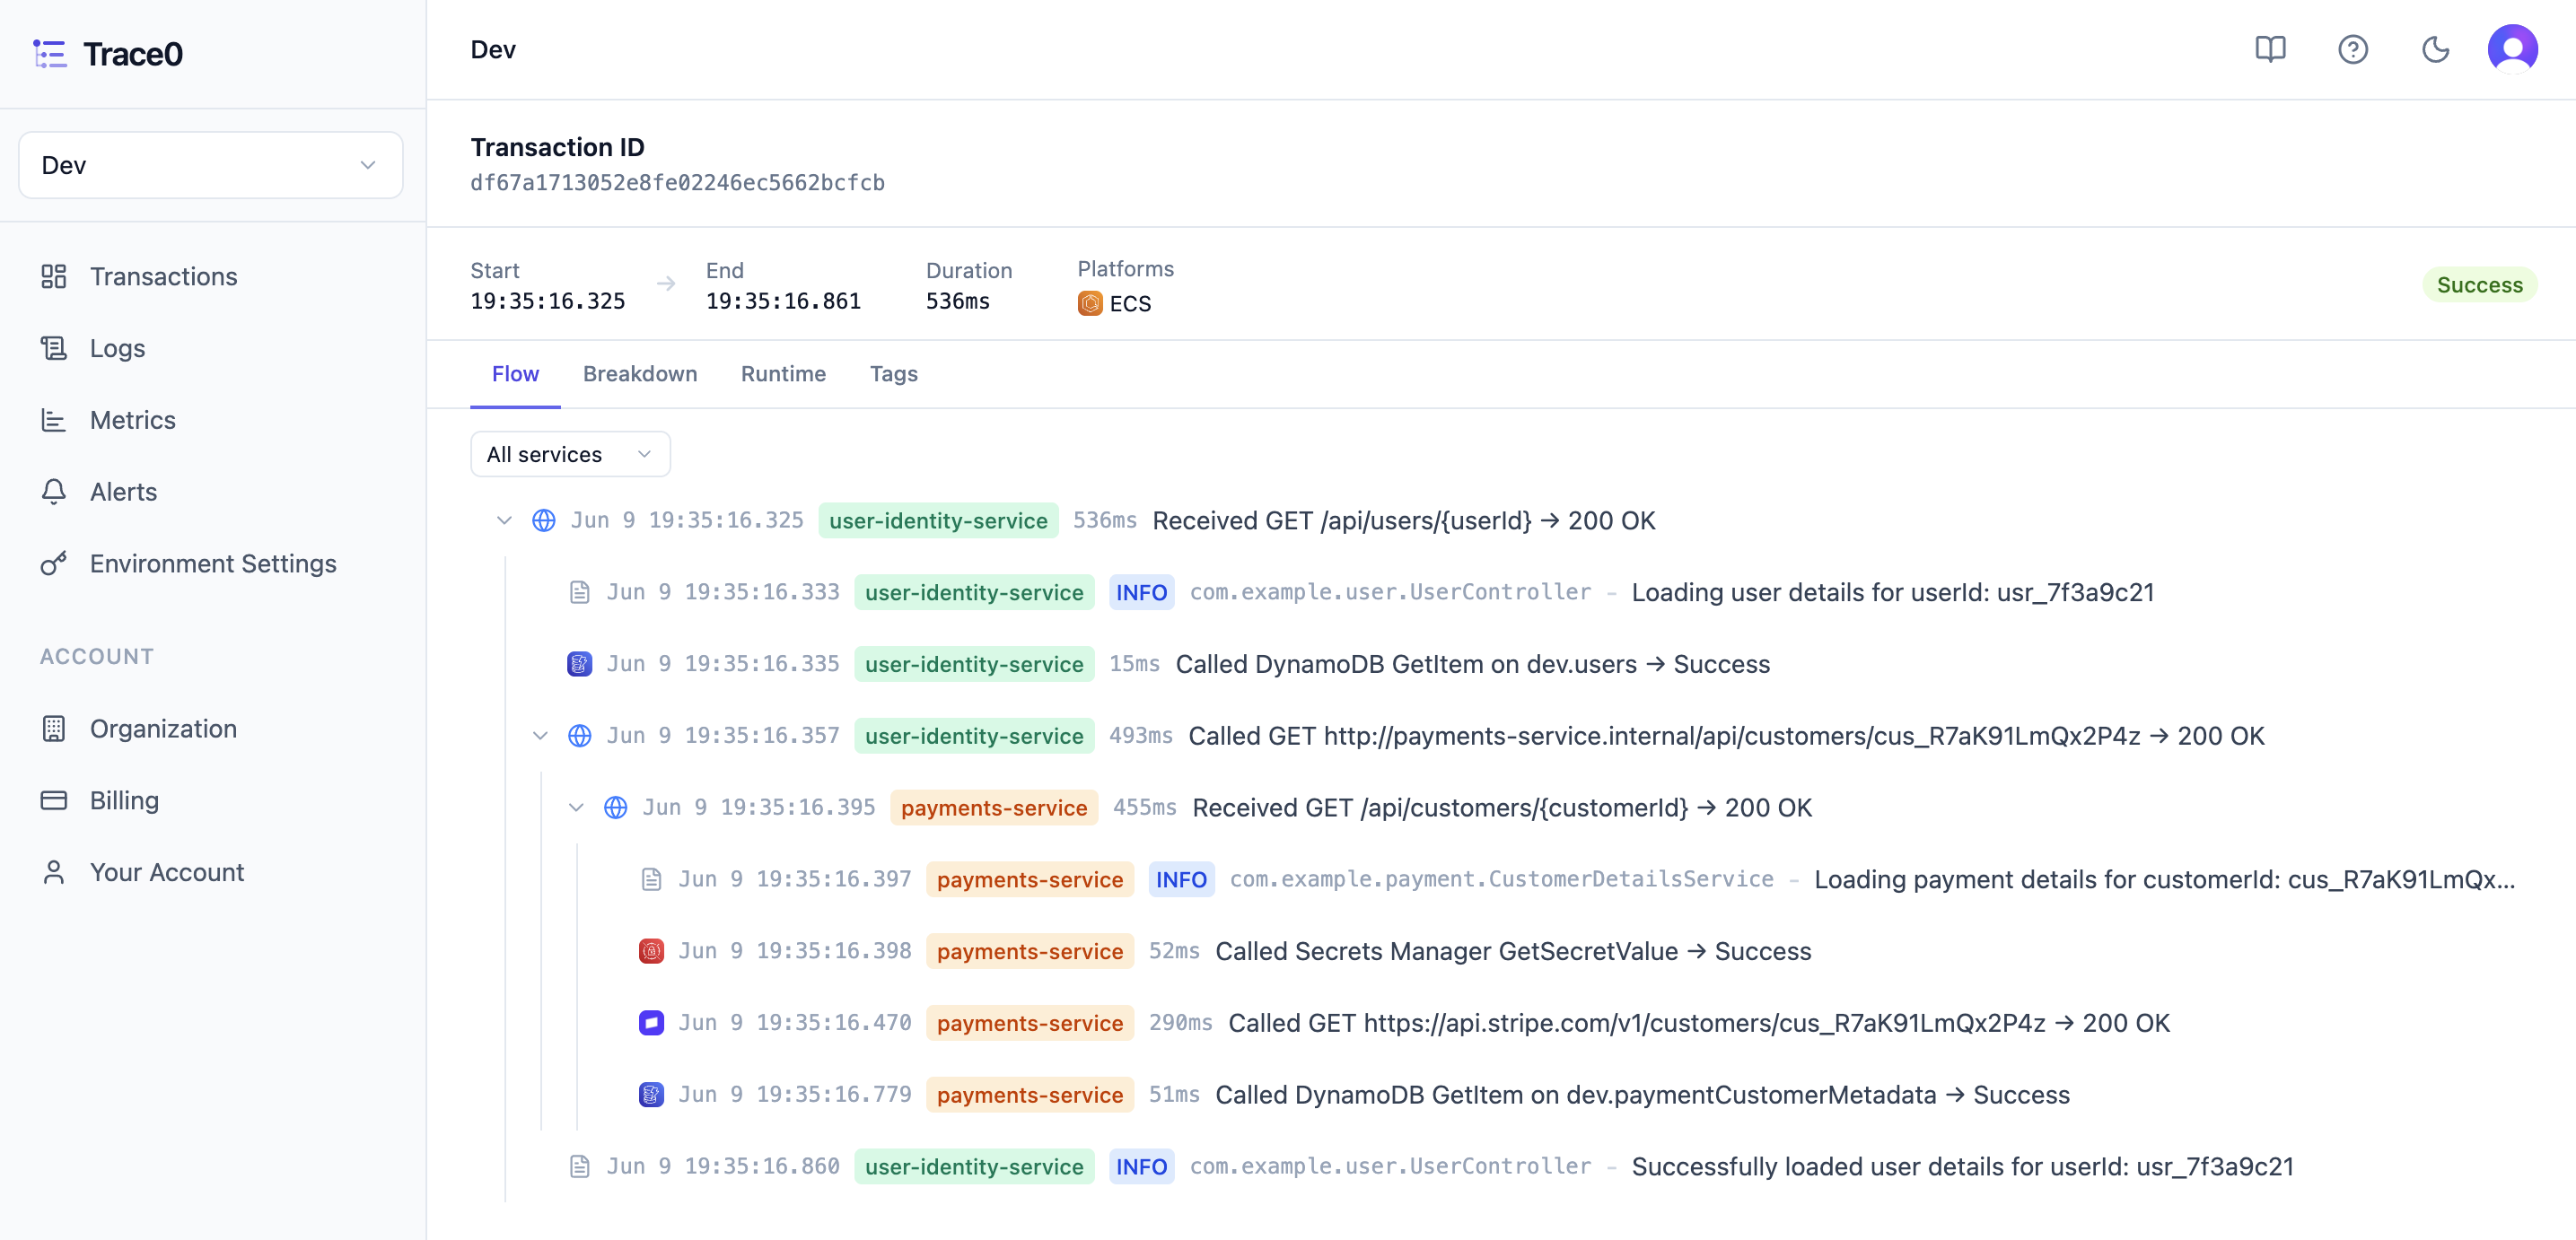Image resolution: width=2576 pixels, height=1240 pixels.
Task: Open Called GET api.stripe.com span
Action: tap(1699, 1023)
